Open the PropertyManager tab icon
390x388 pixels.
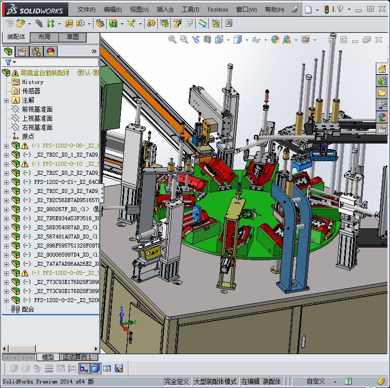pos(22,52)
